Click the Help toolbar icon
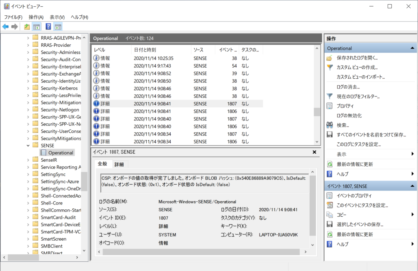This screenshot has height=271, width=418. tap(48, 26)
